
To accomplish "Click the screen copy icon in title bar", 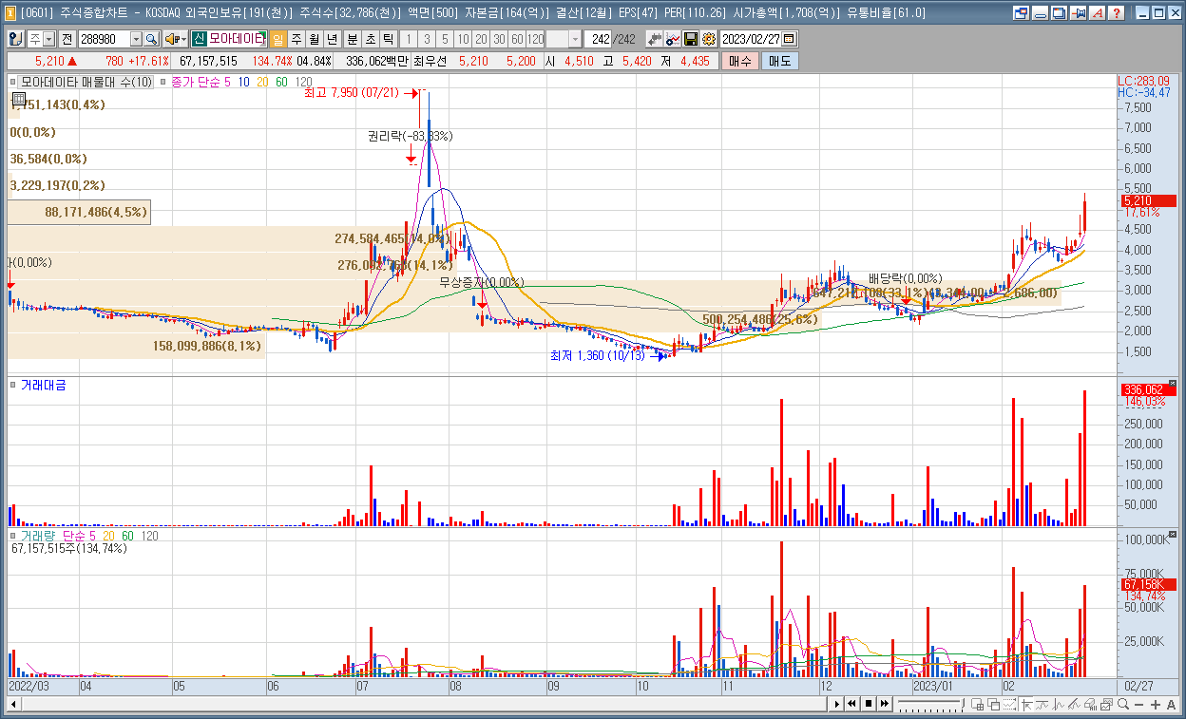I will (1059, 13).
